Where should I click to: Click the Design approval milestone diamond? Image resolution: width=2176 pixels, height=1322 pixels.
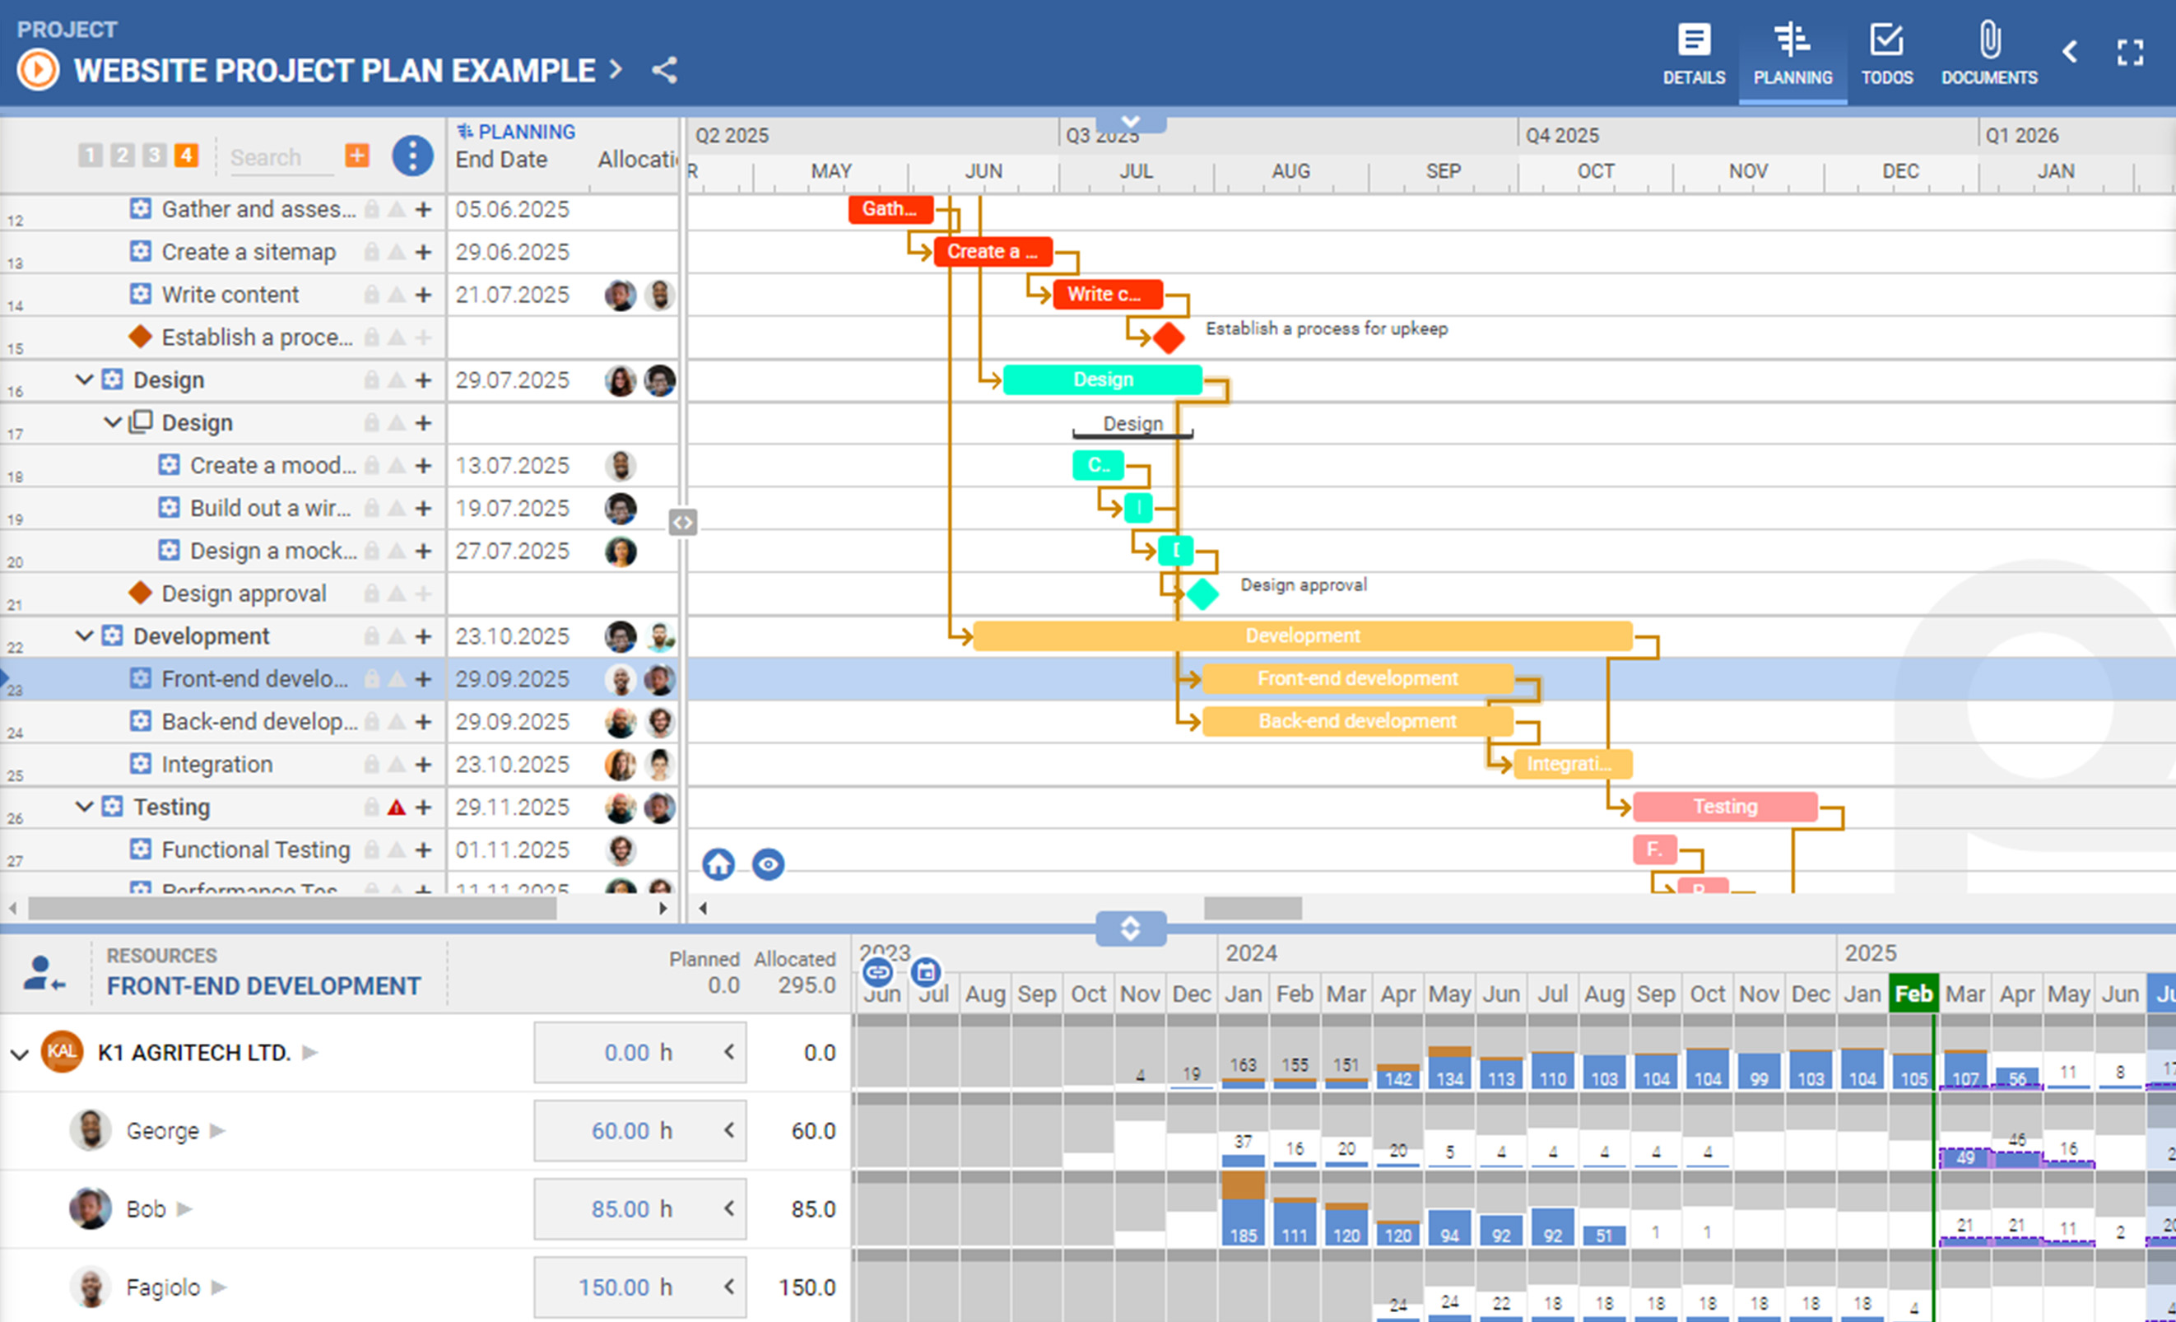pyautogui.click(x=1202, y=594)
